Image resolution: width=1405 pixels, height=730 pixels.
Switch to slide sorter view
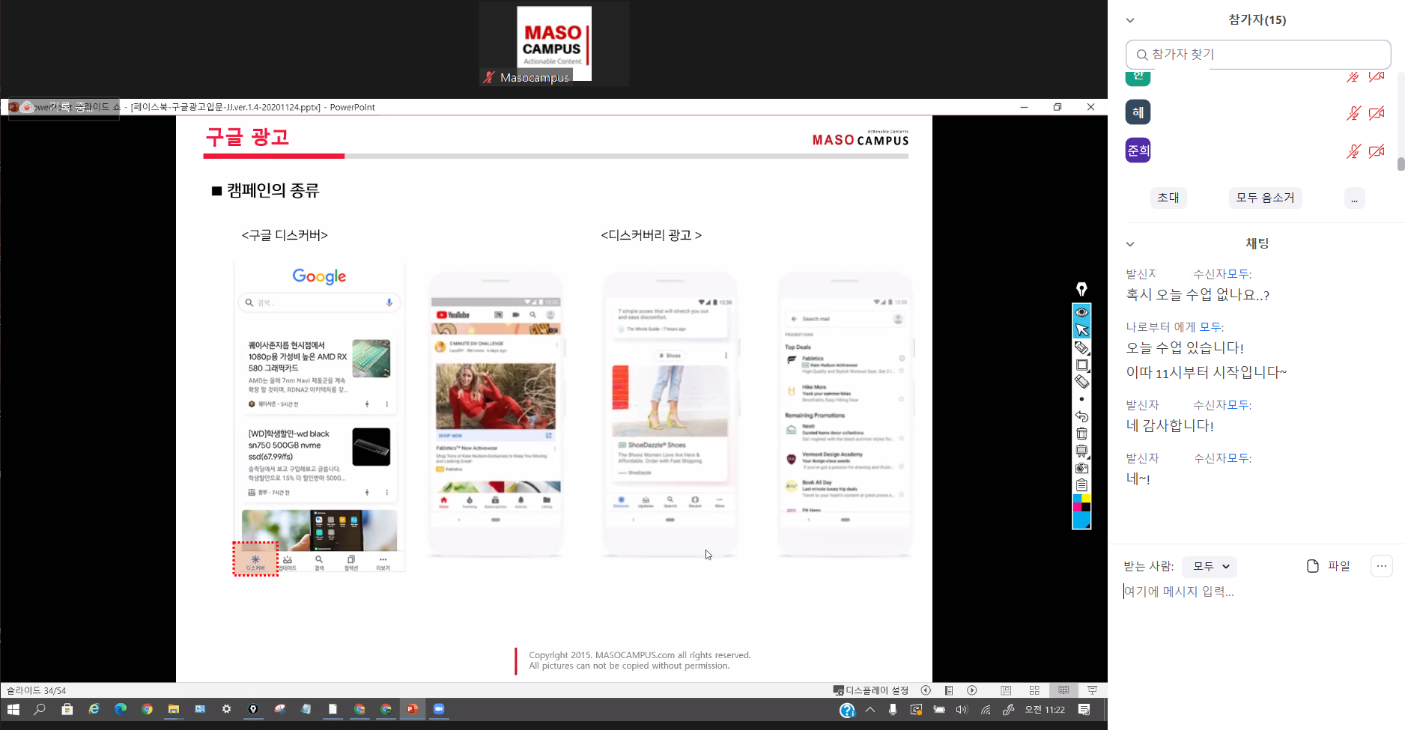point(1034,690)
